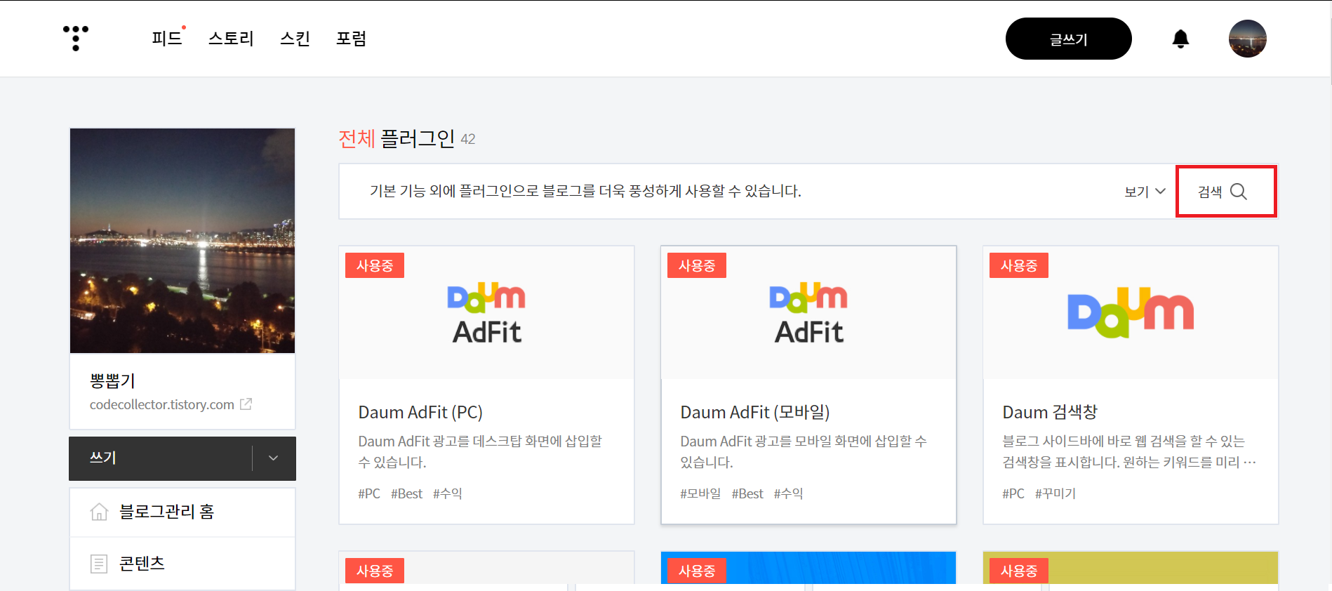Open the notifications bell
The height and width of the screenshot is (591, 1332).
coord(1180,39)
